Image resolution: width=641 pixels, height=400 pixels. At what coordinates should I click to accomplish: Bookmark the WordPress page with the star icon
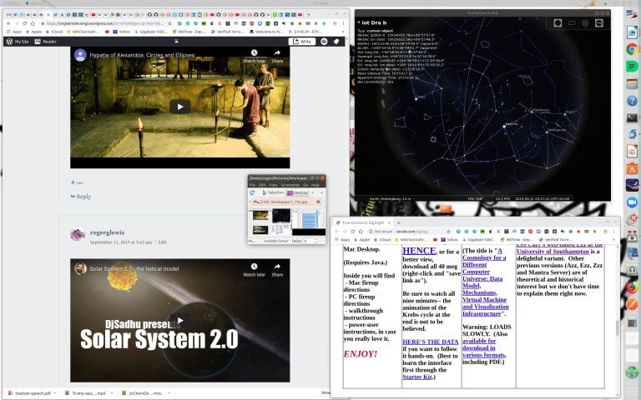pos(170,23)
